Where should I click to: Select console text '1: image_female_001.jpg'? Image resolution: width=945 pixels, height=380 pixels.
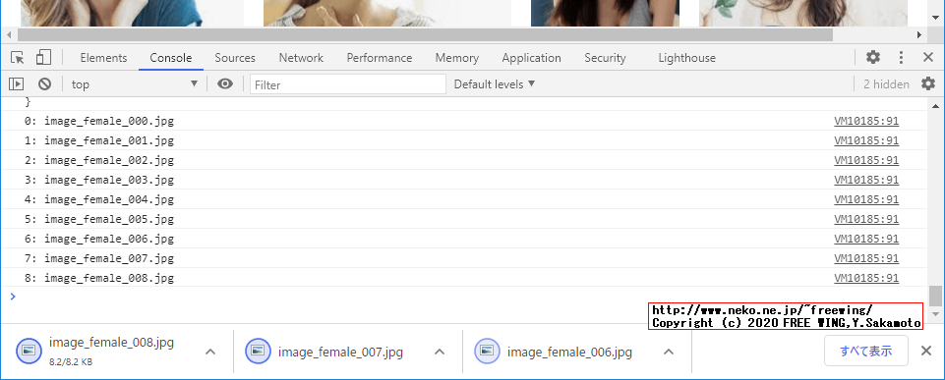[99, 141]
